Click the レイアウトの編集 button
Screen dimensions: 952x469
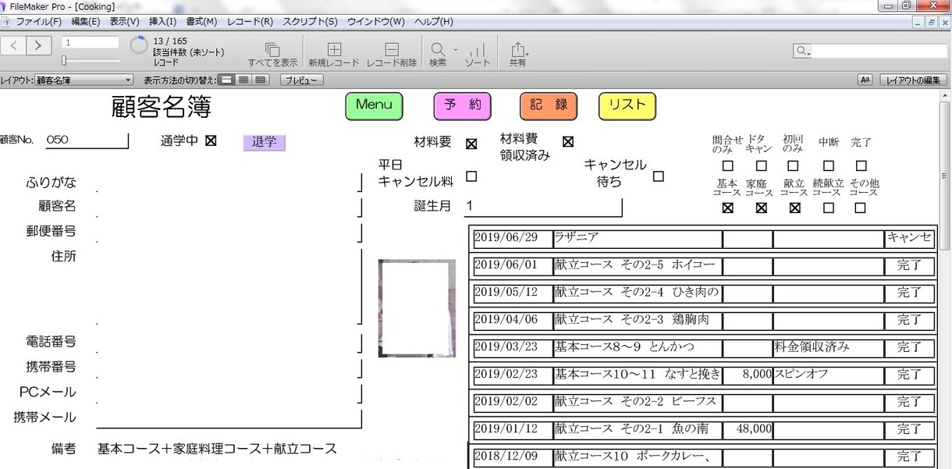coord(913,80)
